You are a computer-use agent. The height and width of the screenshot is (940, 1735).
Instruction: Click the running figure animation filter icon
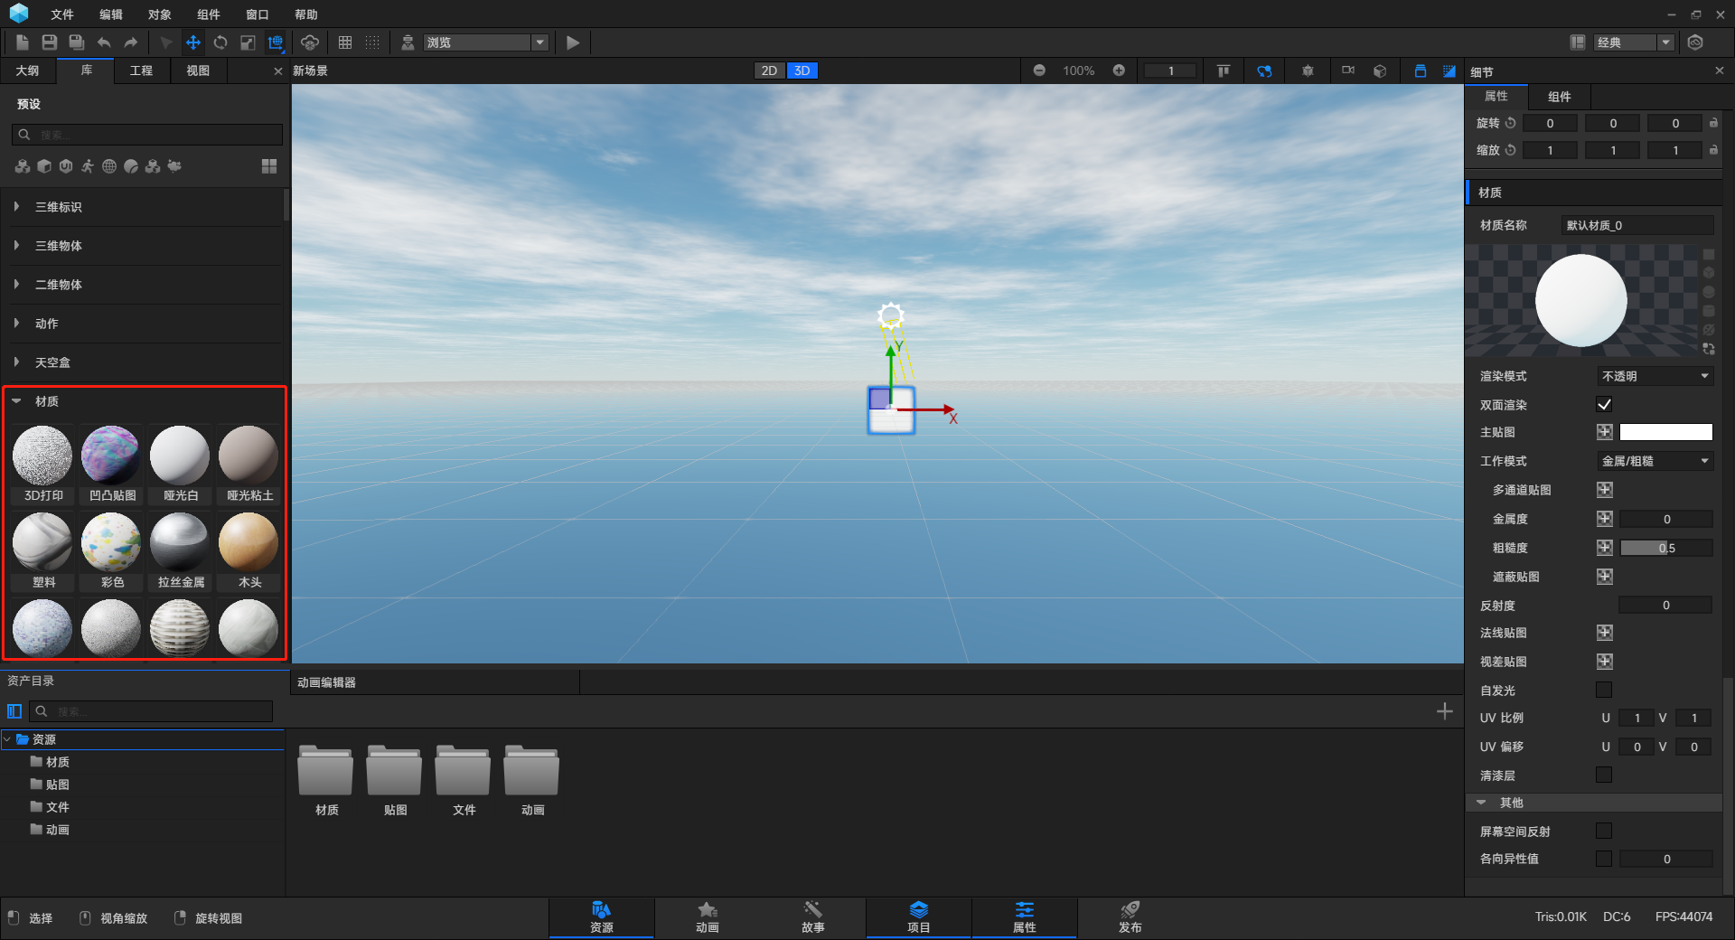[88, 166]
